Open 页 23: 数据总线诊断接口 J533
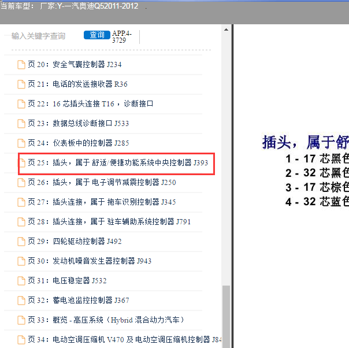 pyautogui.click(x=79, y=123)
